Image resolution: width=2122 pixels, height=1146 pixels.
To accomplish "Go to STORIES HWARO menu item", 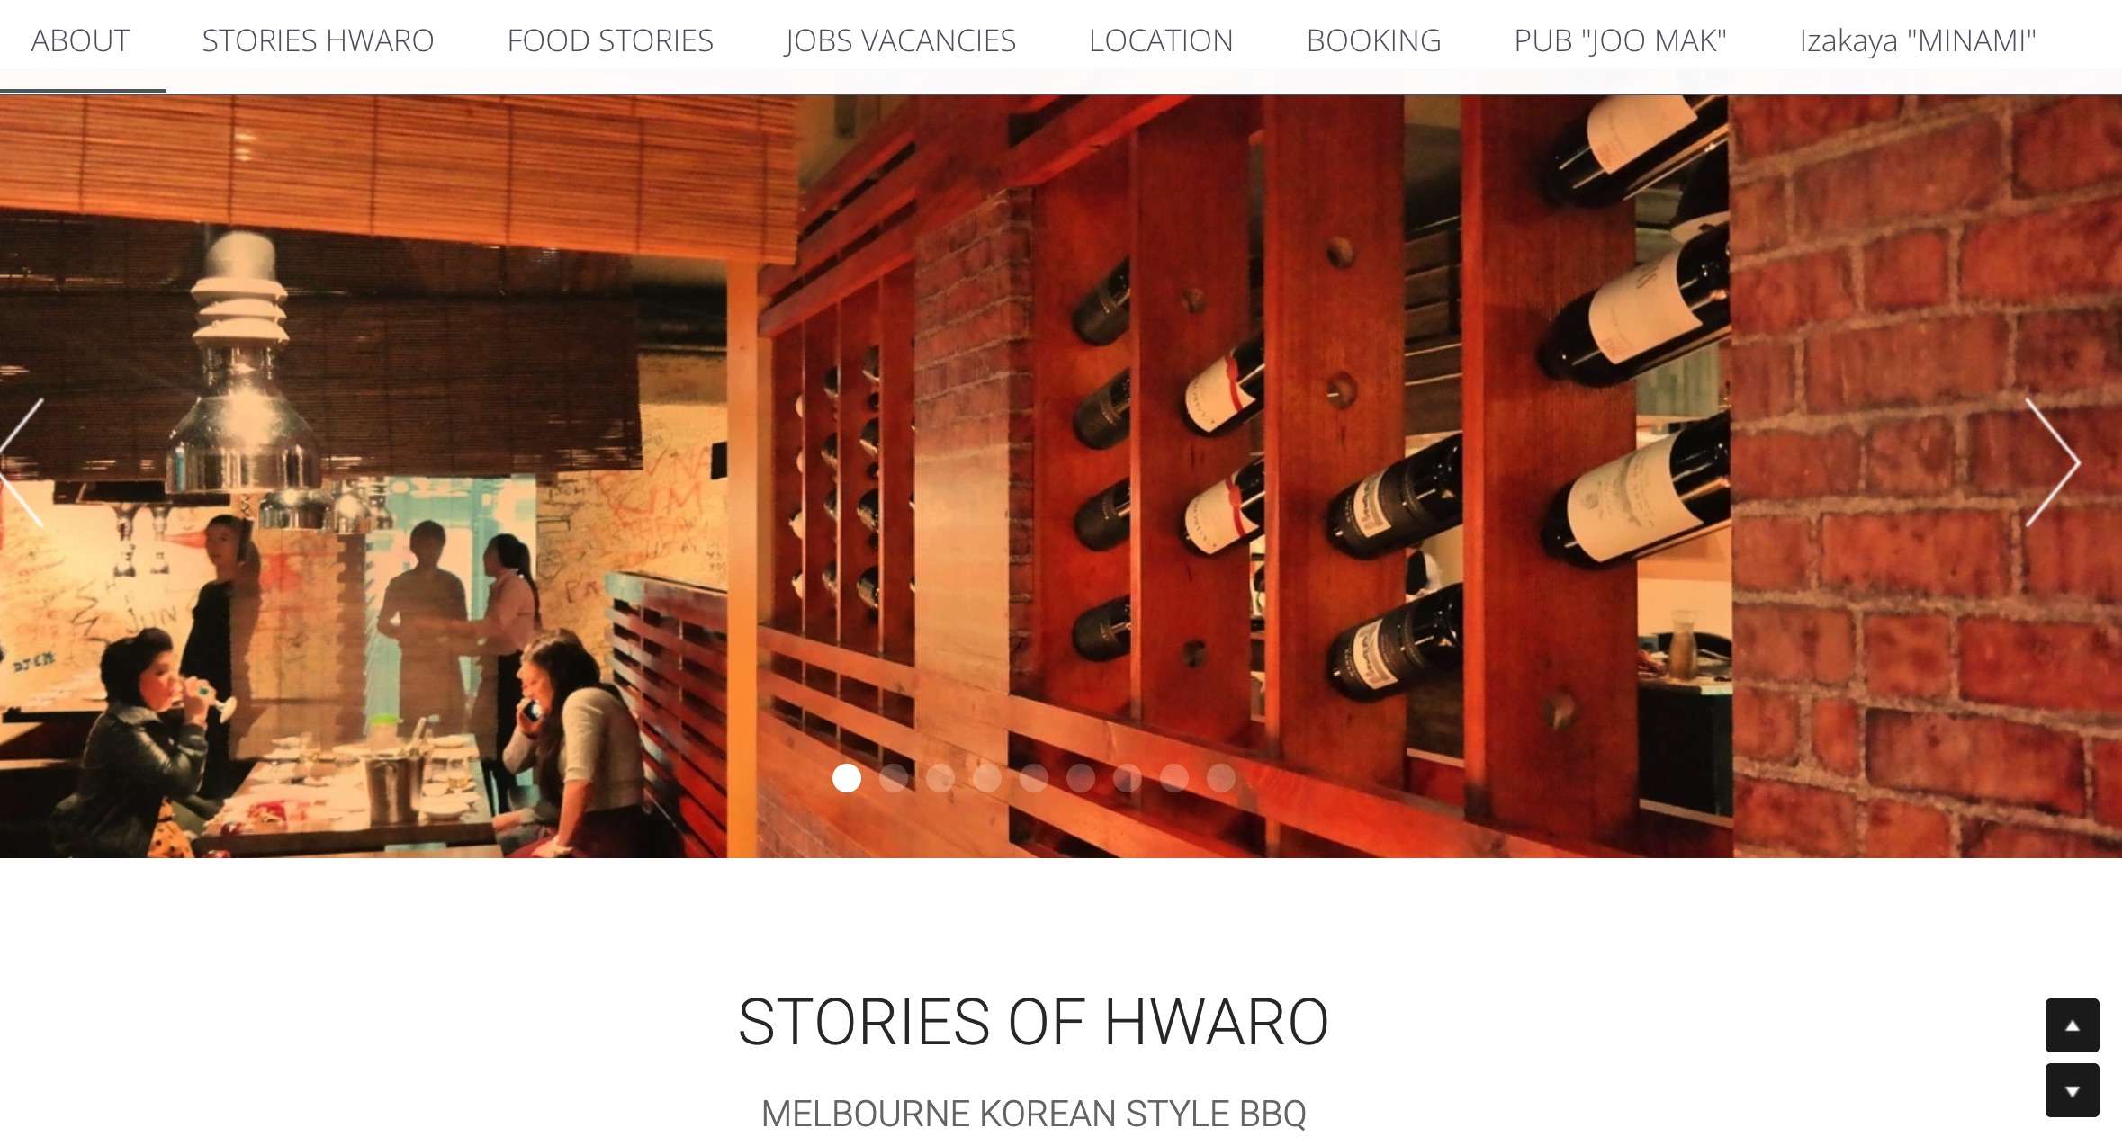I will (318, 41).
